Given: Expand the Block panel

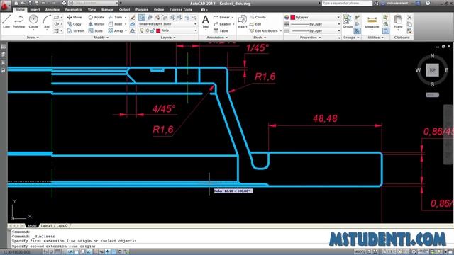Looking at the screenshot, I should [x=260, y=38].
